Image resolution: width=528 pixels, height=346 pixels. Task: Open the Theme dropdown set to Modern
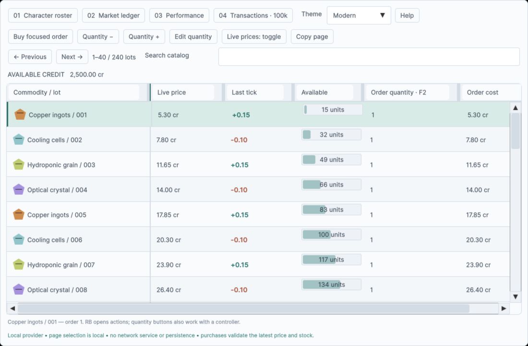(x=359, y=15)
